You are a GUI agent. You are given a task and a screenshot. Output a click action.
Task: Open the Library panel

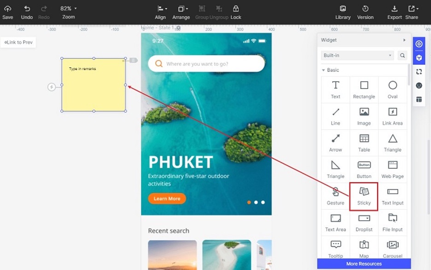343,12
